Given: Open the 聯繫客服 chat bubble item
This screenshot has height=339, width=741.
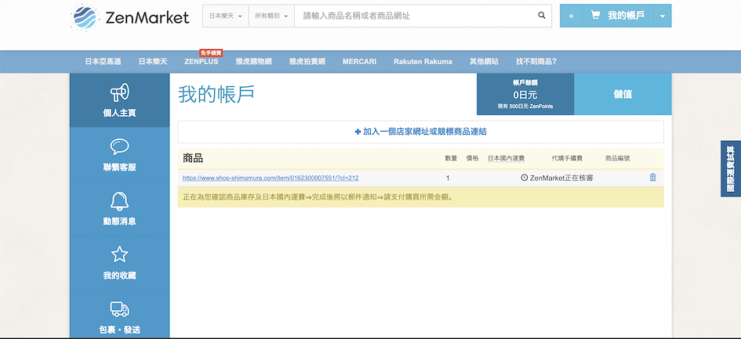Looking at the screenshot, I should [119, 154].
